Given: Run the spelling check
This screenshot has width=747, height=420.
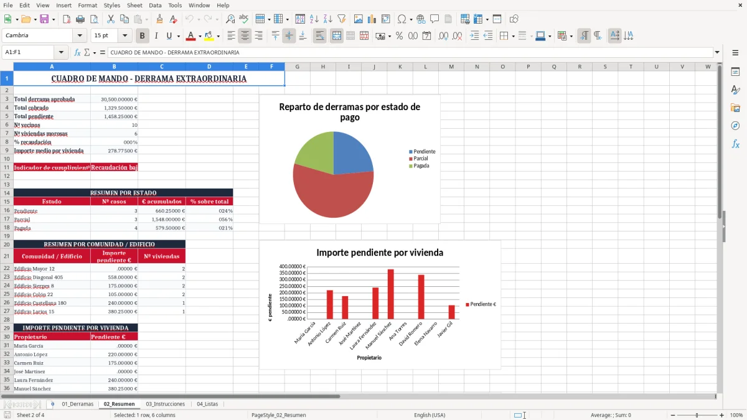Looking at the screenshot, I should pyautogui.click(x=244, y=19).
